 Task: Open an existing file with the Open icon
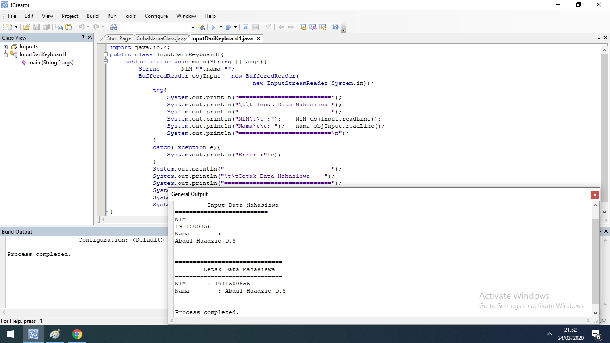tap(26, 27)
